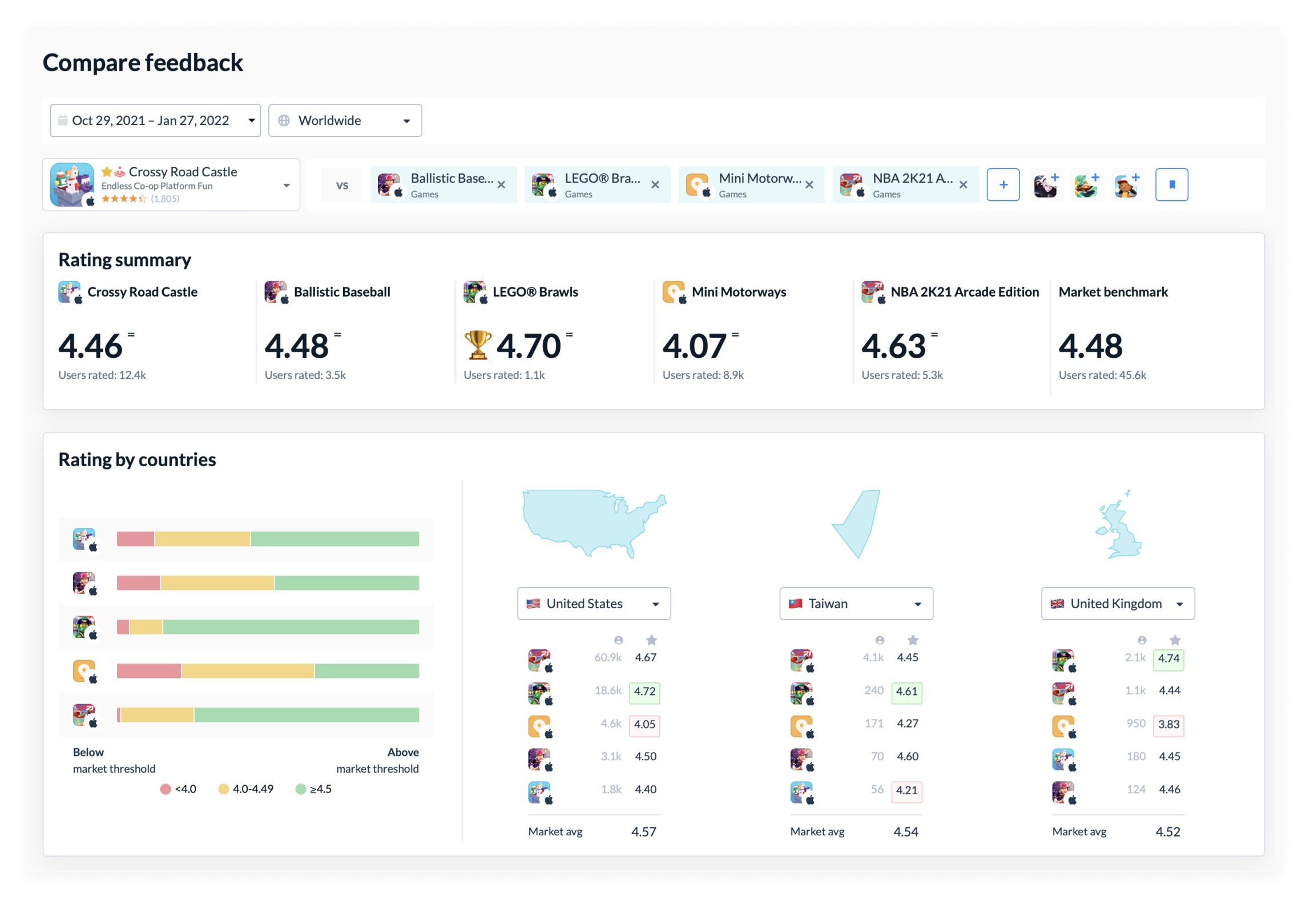The image size is (1306, 897).
Task: Click the bookmark/save icon on the right
Action: (x=1172, y=184)
